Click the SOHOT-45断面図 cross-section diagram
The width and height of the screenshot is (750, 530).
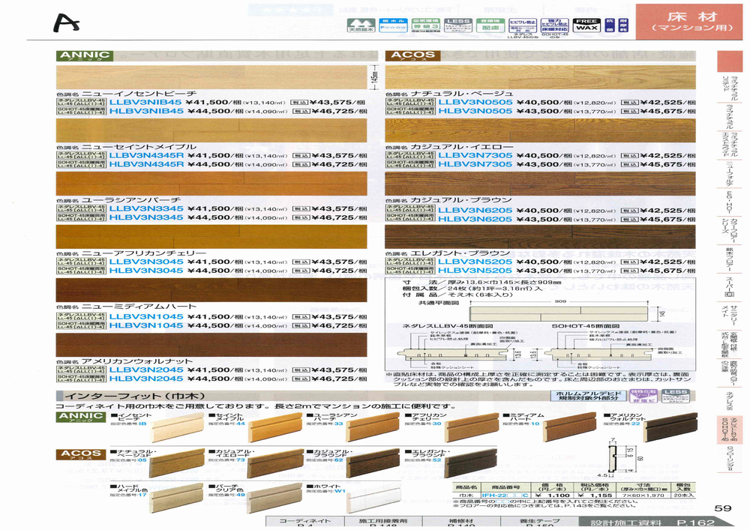click(598, 355)
